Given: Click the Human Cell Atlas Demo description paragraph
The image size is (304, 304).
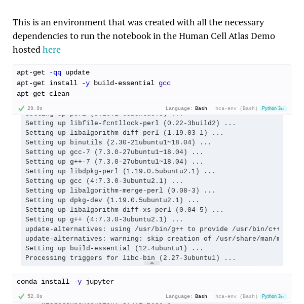Looking at the screenshot, I should coord(144,36).
